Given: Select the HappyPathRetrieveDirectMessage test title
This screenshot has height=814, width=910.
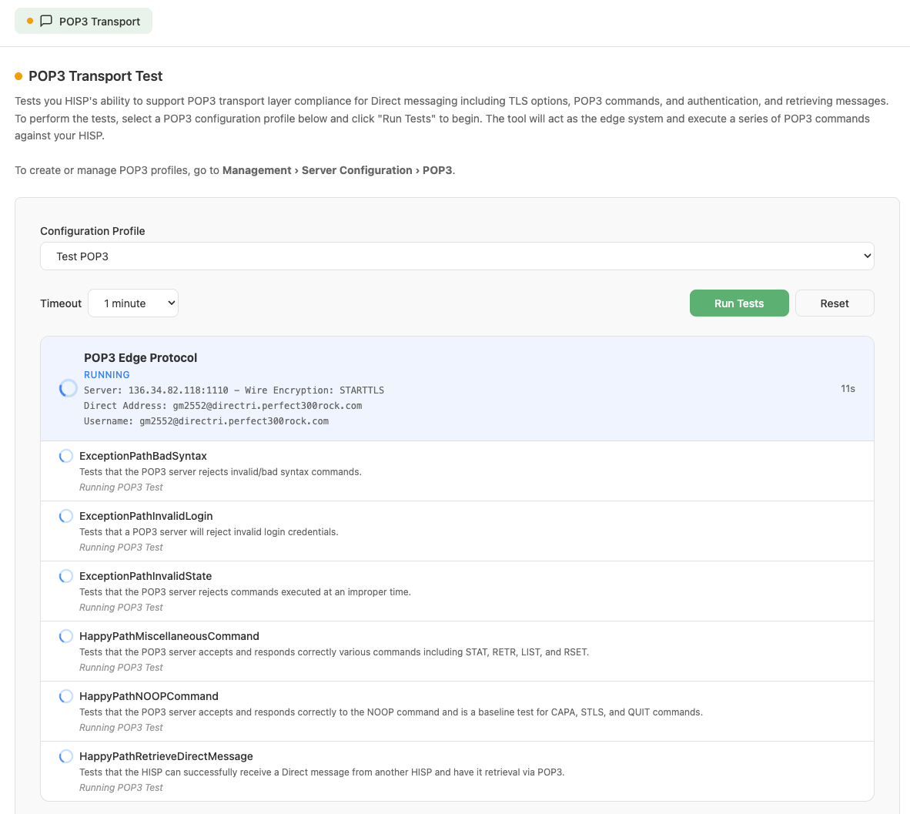Looking at the screenshot, I should (x=166, y=756).
